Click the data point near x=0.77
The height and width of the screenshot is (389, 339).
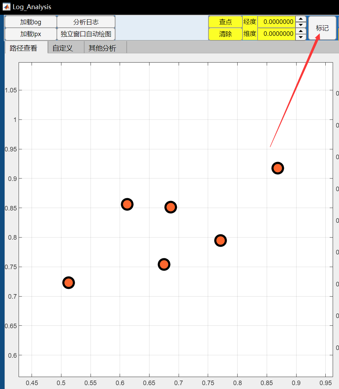pos(220,240)
